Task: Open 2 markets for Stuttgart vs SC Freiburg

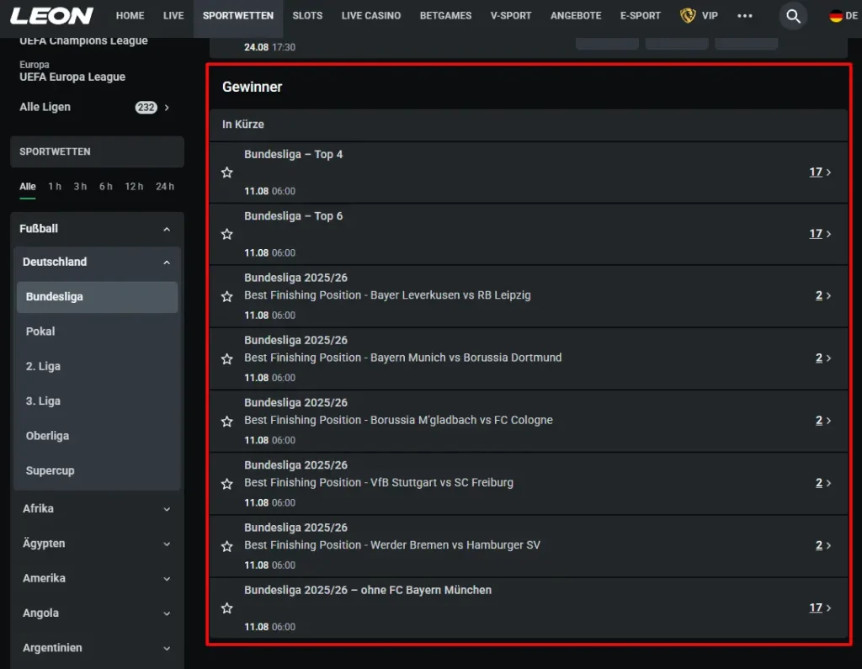Action: coord(823,483)
